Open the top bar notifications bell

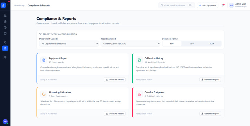tap(223, 5)
